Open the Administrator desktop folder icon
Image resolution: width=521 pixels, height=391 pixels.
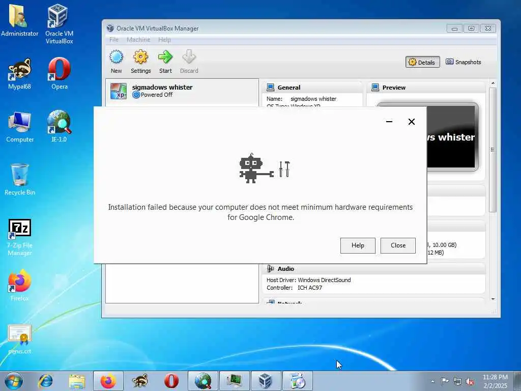coord(19,20)
